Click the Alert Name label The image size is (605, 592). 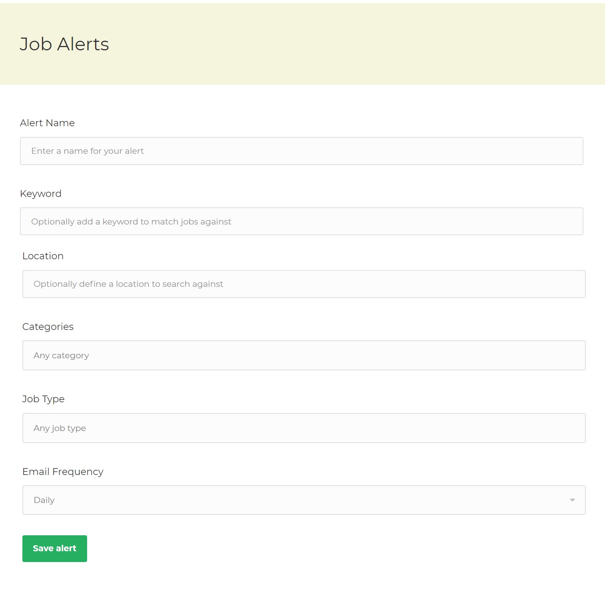tap(47, 123)
